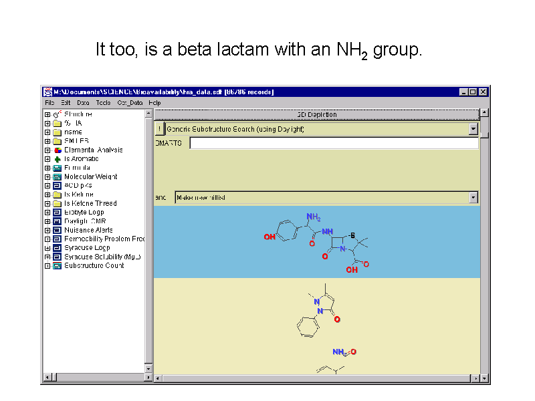The image size is (535, 401).
Task: Click the 2D Depiction column header
Action: point(317,114)
